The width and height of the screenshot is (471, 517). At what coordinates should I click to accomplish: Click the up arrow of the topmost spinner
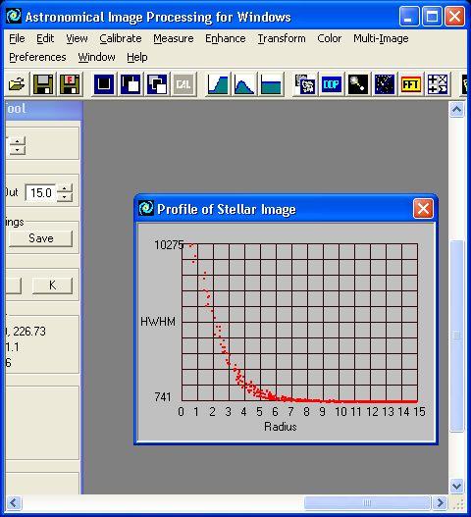17,141
